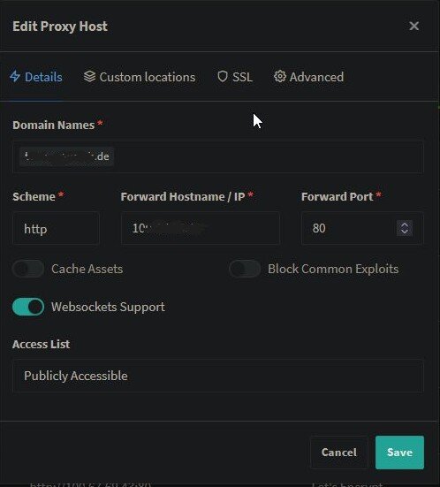This screenshot has width=440, height=487.
Task: Click the gear icon beside Advanced
Action: point(280,76)
